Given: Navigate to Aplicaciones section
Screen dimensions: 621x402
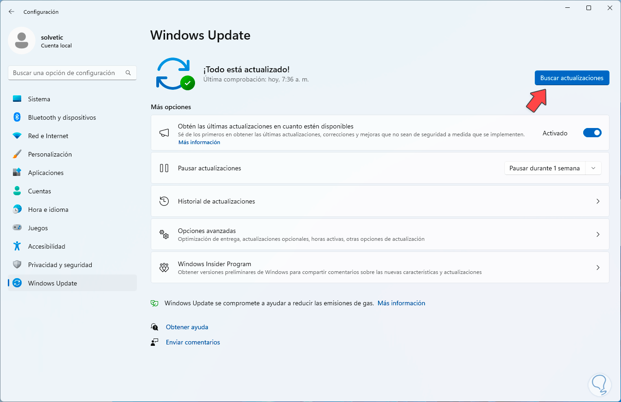Looking at the screenshot, I should pyautogui.click(x=72, y=173).
